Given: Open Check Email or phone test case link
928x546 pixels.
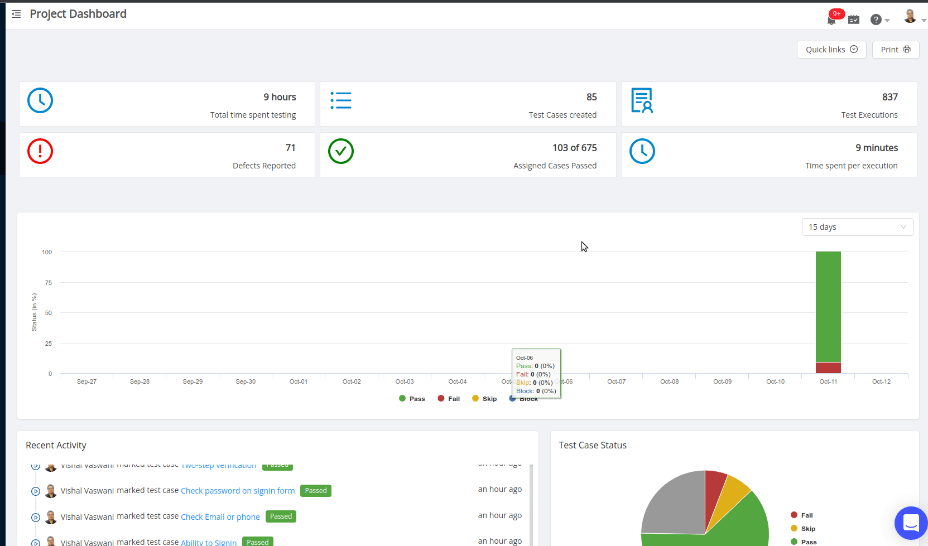Looking at the screenshot, I should (x=220, y=517).
